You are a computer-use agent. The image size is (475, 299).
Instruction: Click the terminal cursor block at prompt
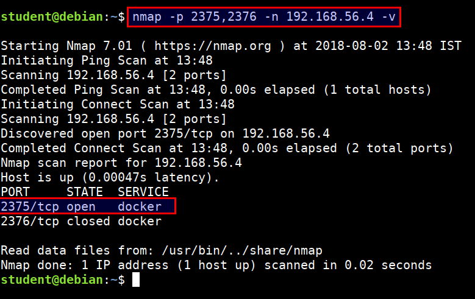pyautogui.click(x=136, y=280)
